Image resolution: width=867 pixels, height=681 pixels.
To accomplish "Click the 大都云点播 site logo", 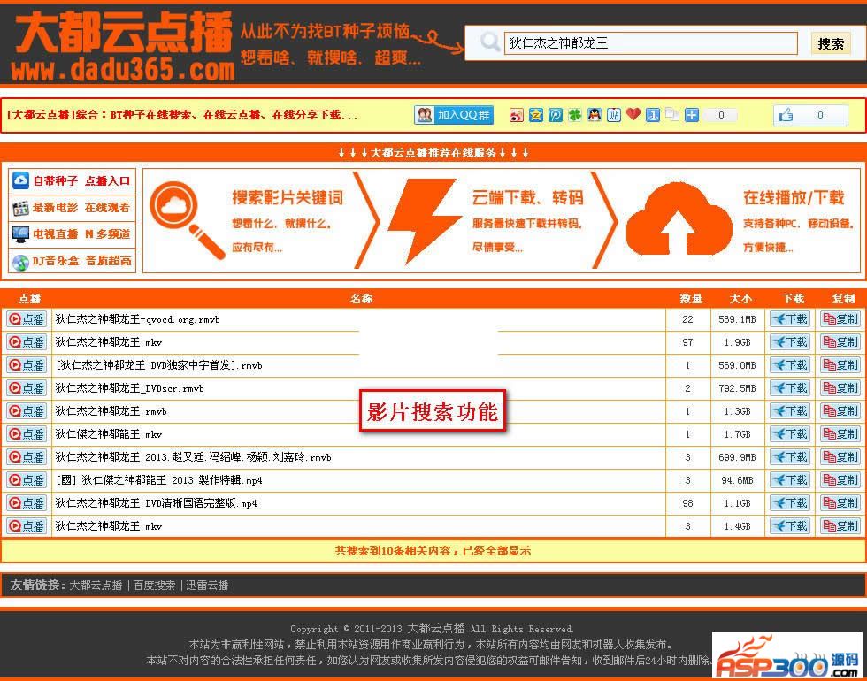I will coord(123,46).
